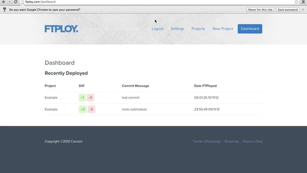Go back with the browser back arrow

4,2
